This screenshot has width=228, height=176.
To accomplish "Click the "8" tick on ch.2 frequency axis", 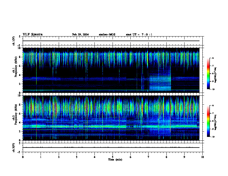I will coord(20,105).
